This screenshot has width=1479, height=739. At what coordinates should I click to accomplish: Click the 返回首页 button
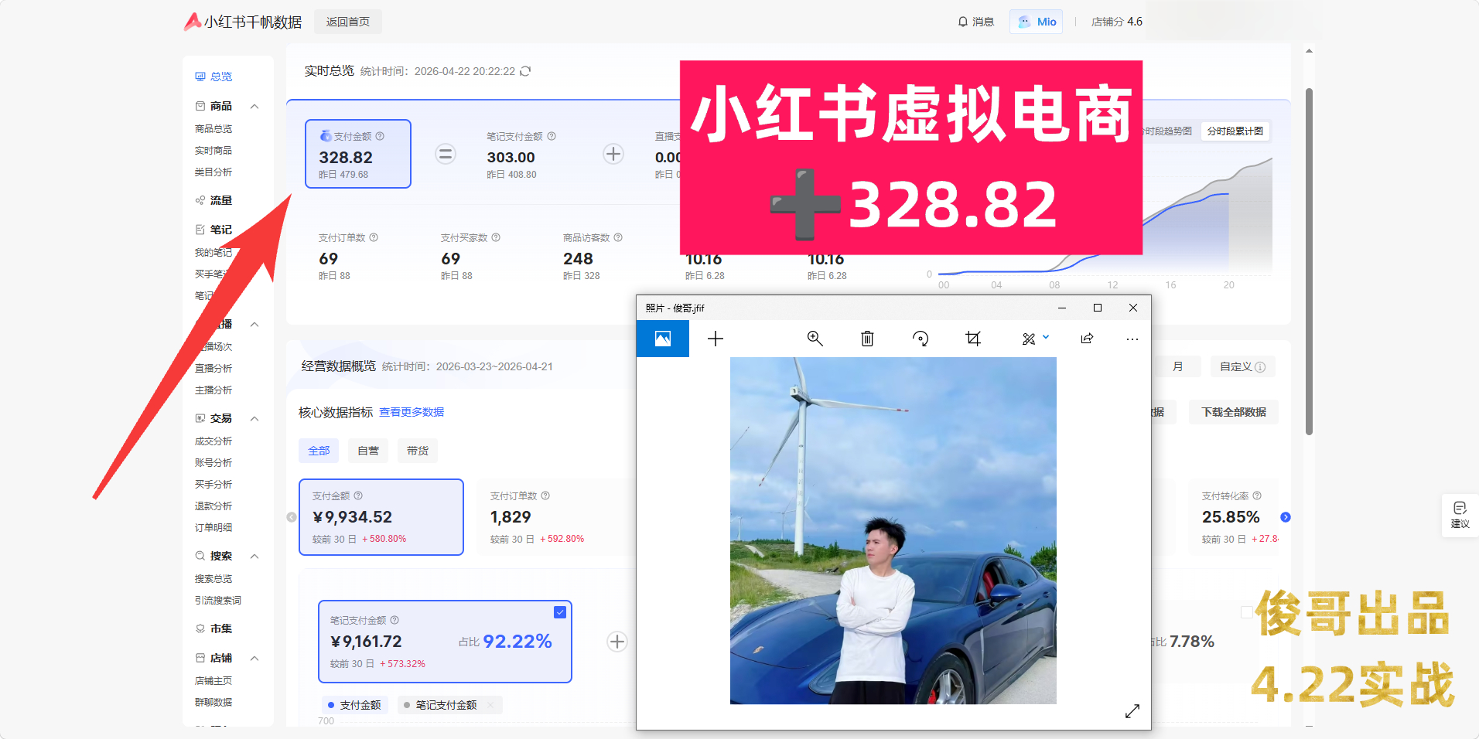coord(348,22)
